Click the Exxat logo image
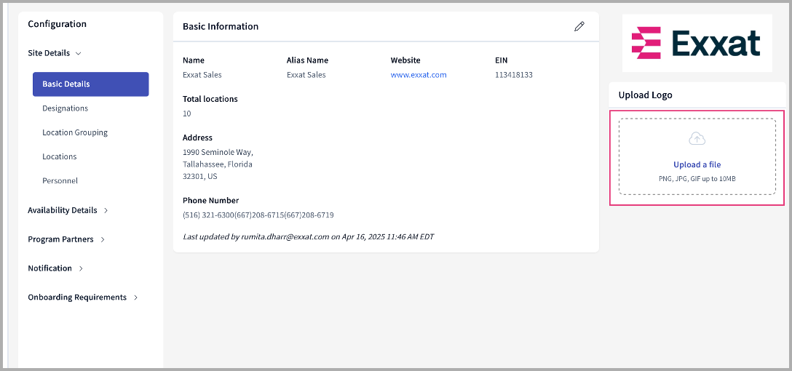 [697, 43]
